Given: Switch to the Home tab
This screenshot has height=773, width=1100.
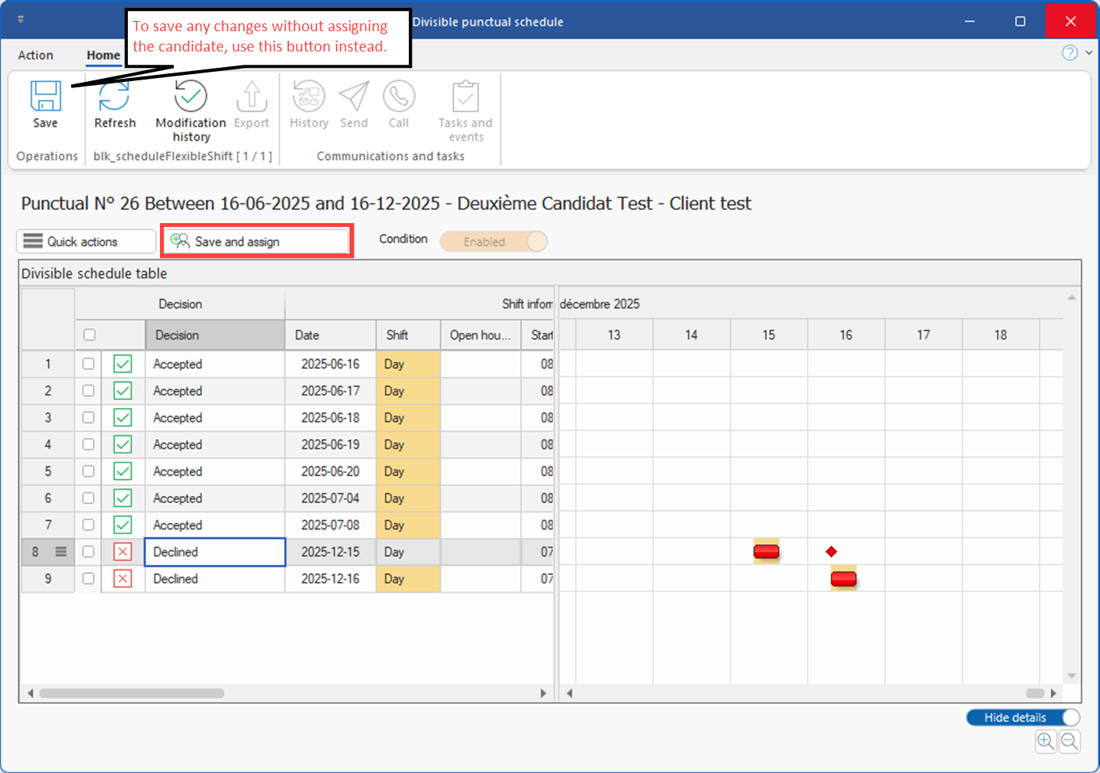Looking at the screenshot, I should point(103,55).
